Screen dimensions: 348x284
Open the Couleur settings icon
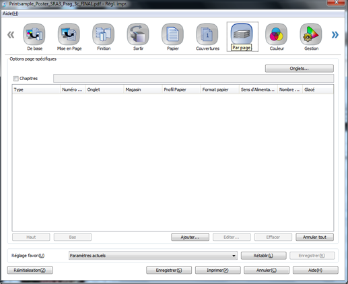276,34
